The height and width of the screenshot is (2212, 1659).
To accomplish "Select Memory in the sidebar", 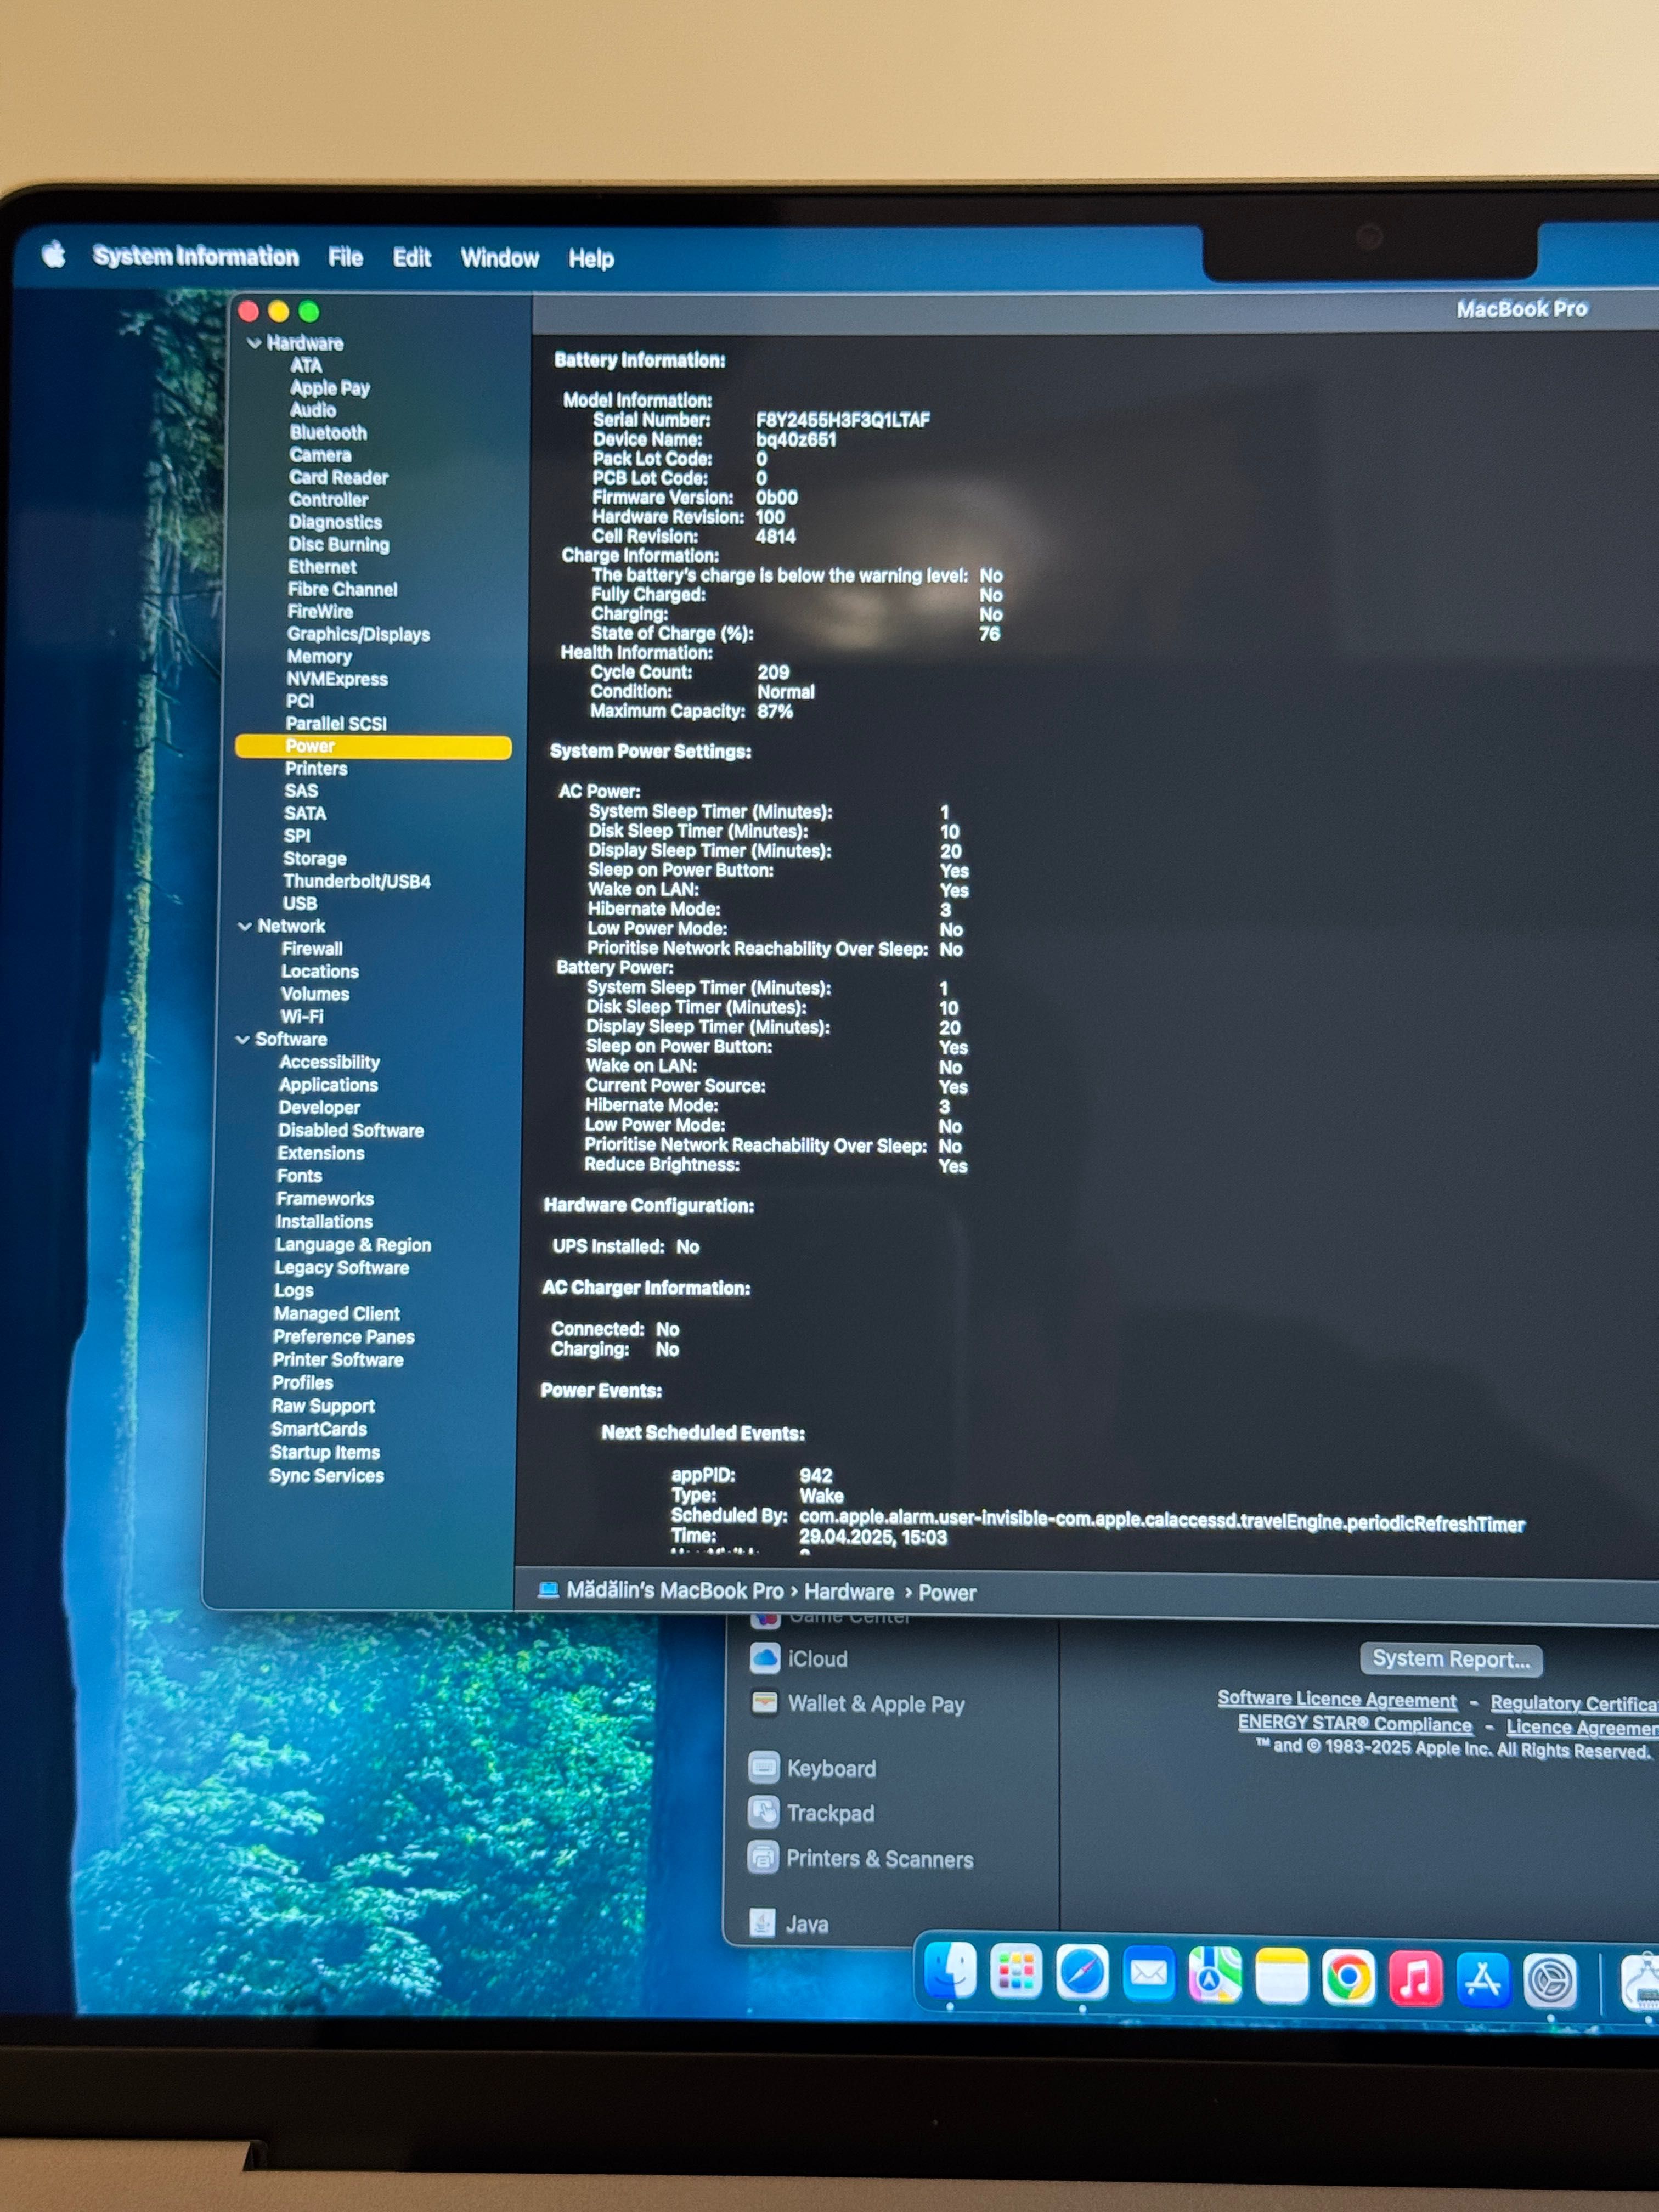I will (x=319, y=656).
